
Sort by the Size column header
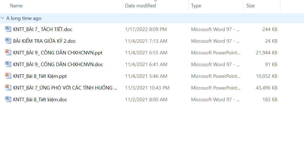point(250,6)
